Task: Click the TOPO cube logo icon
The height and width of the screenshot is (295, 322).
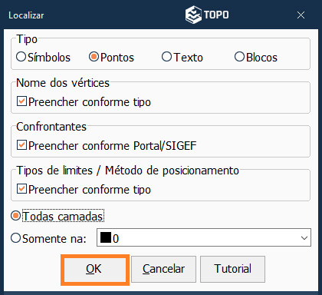Action: [x=193, y=15]
